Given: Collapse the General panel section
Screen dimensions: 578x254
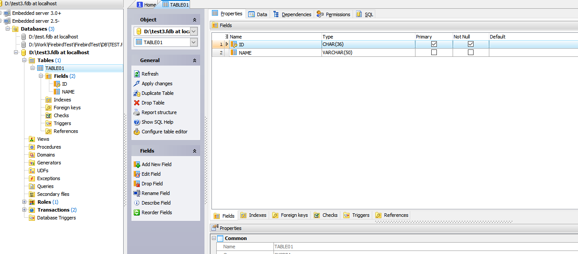Looking at the screenshot, I should 194,60.
